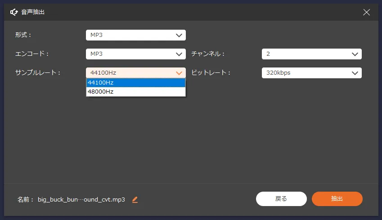Click the 名前 label beside the filename
The width and height of the screenshot is (382, 220).
point(25,199)
